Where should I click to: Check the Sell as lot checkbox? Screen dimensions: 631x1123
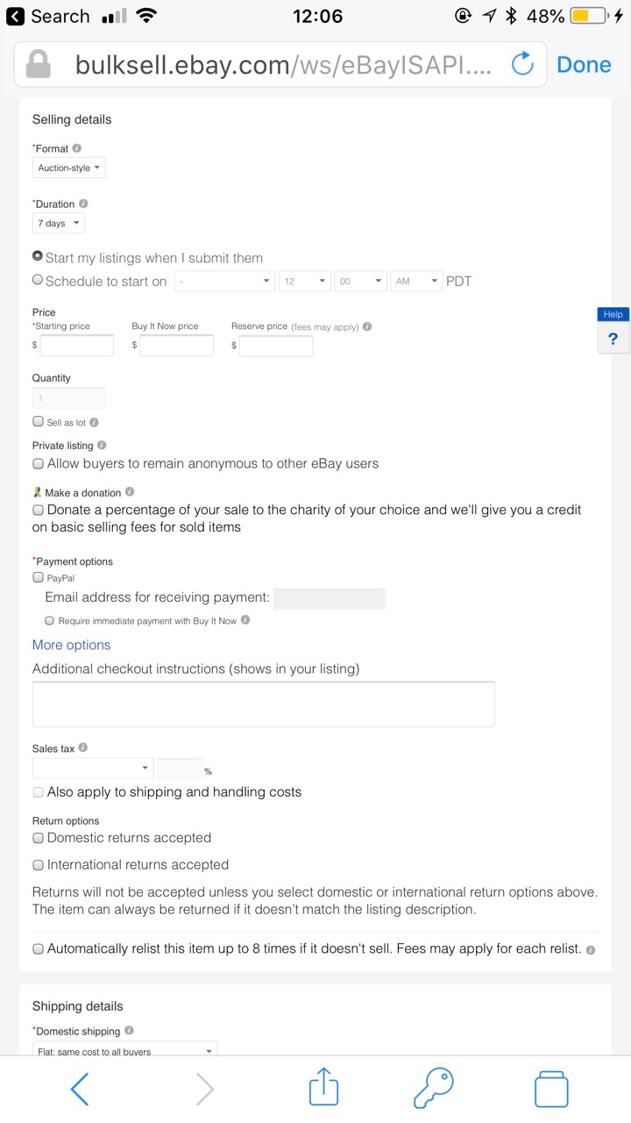click(38, 422)
